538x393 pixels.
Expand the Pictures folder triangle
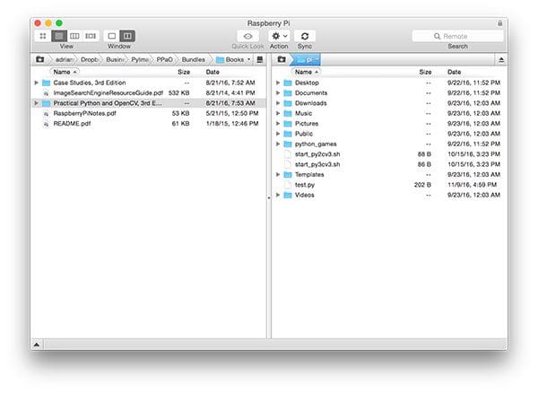(278, 124)
